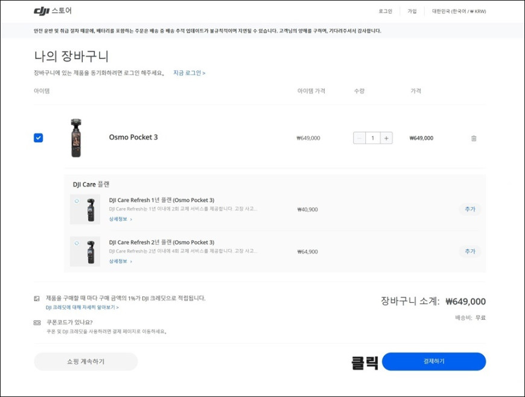Open Osmo Pocket 3 product thumbnail
525x397 pixels.
click(x=76, y=138)
